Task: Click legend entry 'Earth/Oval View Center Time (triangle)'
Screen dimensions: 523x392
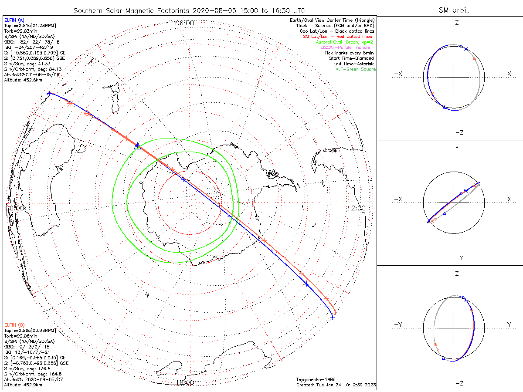Action: click(x=333, y=20)
